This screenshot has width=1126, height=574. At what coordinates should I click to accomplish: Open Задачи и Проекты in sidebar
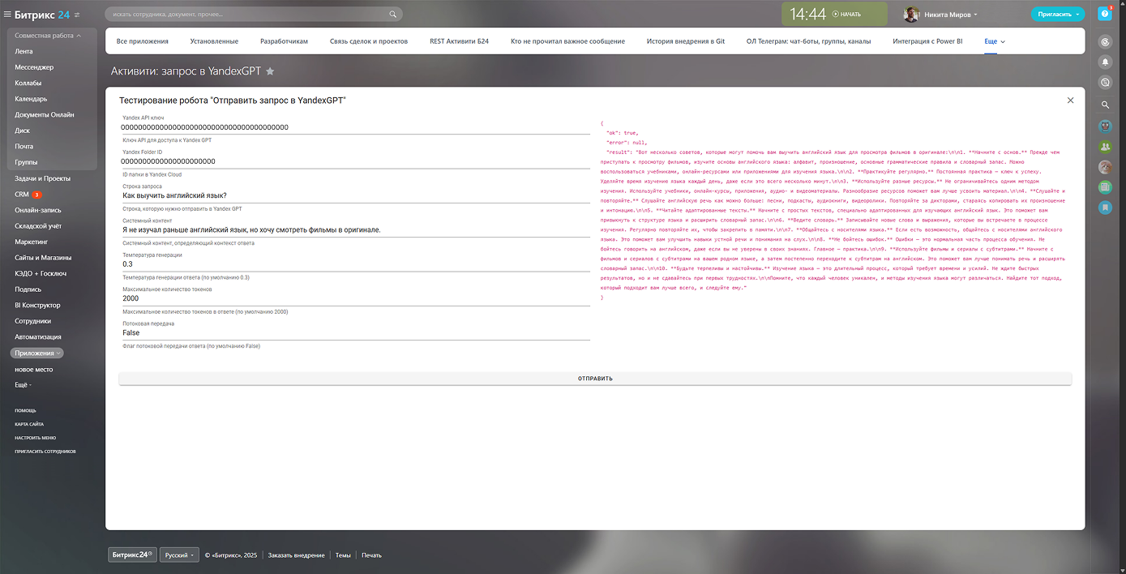[42, 178]
